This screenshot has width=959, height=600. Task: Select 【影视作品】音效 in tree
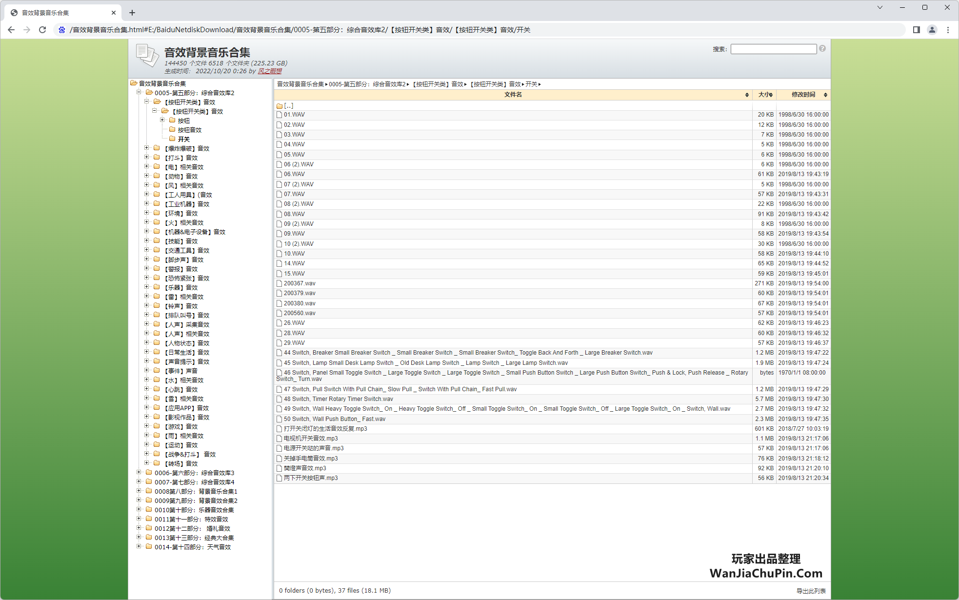coord(186,418)
